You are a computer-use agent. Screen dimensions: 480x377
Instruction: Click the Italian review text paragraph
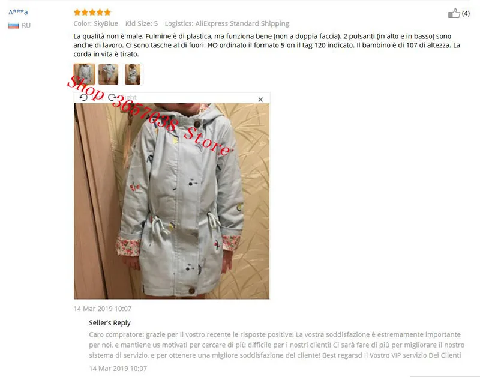pos(266,45)
